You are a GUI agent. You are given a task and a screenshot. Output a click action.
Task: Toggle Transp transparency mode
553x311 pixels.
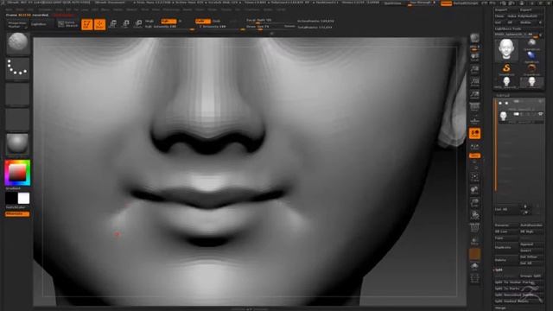474,241
